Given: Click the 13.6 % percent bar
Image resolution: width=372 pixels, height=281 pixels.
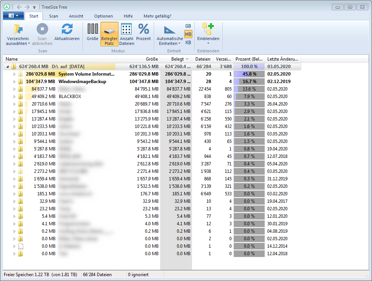Looking at the screenshot, I should (249, 89).
